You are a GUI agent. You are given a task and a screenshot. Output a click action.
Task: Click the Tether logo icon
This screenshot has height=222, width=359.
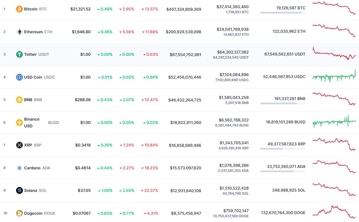point(19,54)
